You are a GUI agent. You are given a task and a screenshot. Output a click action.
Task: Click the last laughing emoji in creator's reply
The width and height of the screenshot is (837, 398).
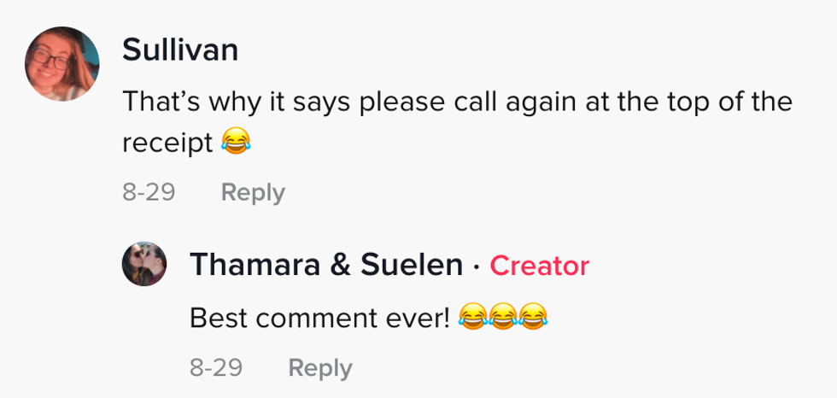point(534,318)
